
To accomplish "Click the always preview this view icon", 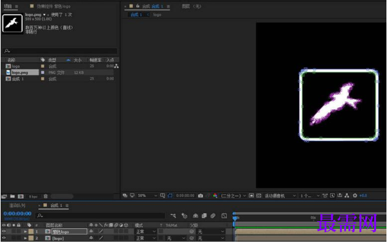I will click(x=125, y=196).
